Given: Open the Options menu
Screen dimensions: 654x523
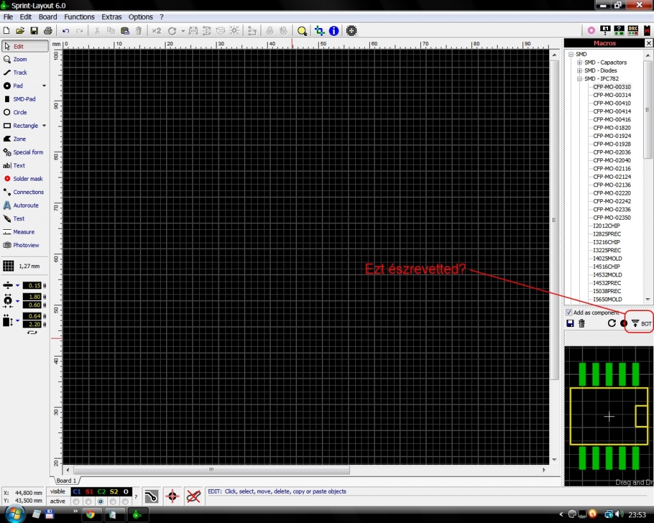Looking at the screenshot, I should (141, 17).
